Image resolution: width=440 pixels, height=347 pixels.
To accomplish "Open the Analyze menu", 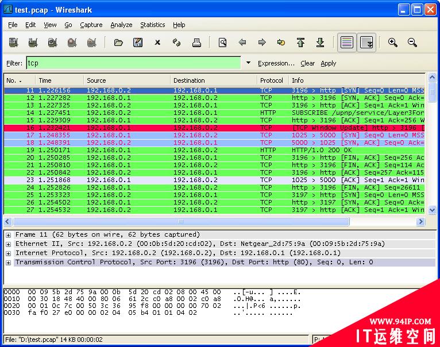I will click(x=121, y=25).
